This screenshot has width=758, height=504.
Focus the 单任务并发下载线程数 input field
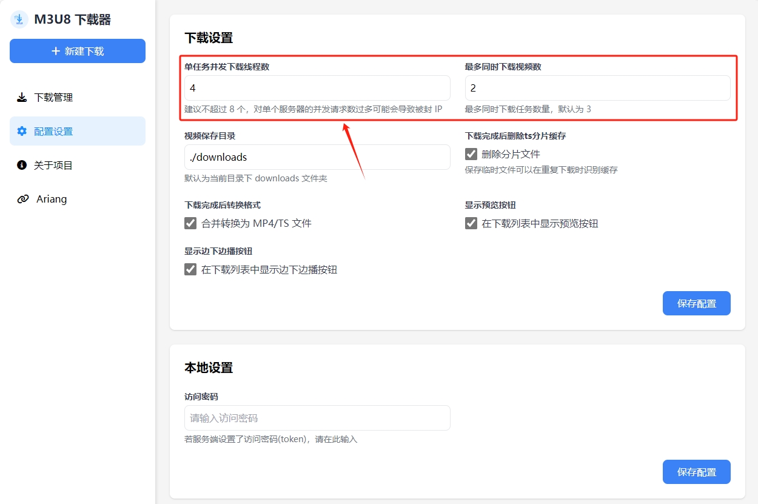point(317,88)
